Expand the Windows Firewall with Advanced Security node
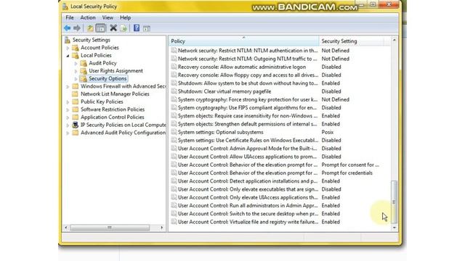 coord(68,87)
